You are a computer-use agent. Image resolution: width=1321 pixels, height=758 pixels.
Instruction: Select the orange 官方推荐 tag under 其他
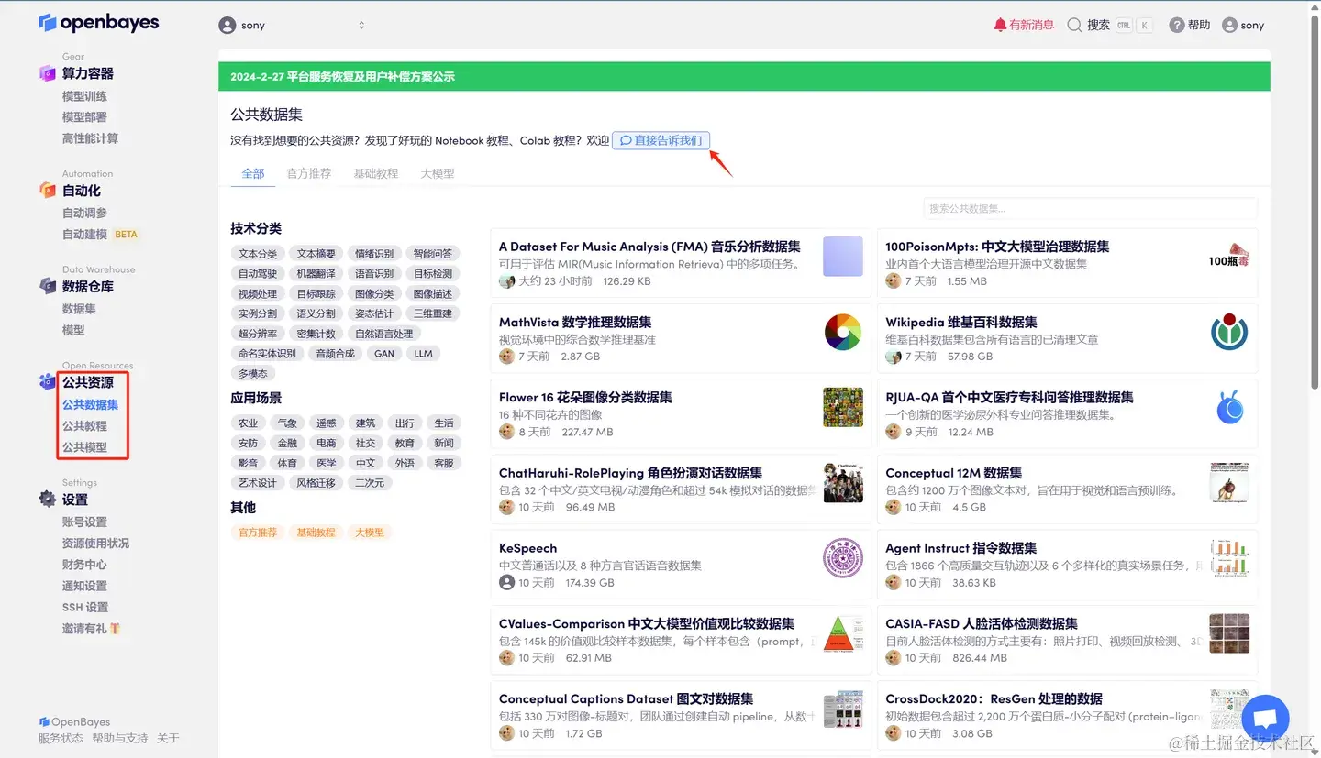click(x=258, y=533)
